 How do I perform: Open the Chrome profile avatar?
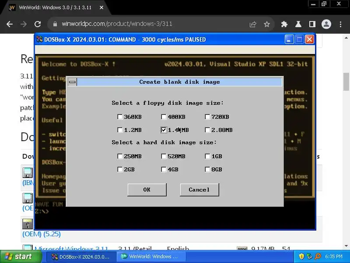point(326,24)
